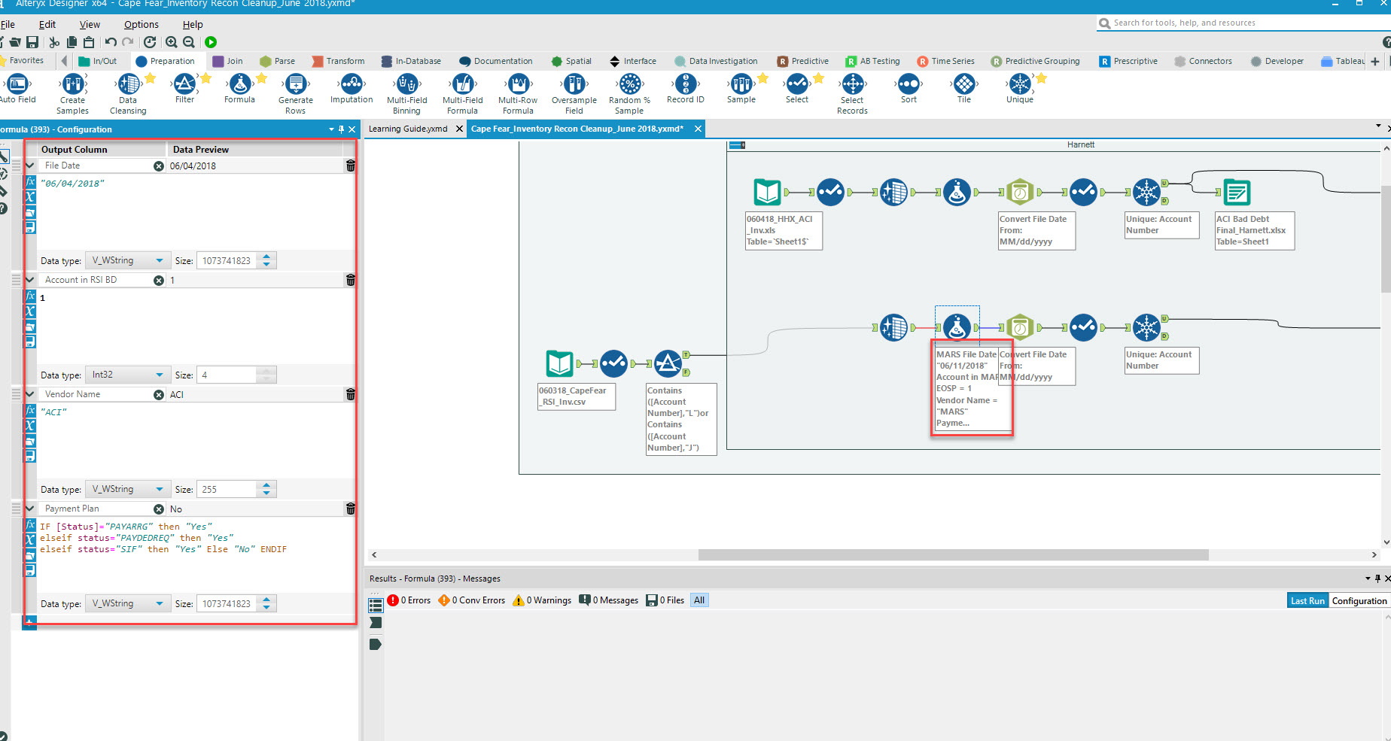Image resolution: width=1391 pixels, height=741 pixels.
Task: Switch to the Learning Guide.yxmd tab
Action: (410, 129)
